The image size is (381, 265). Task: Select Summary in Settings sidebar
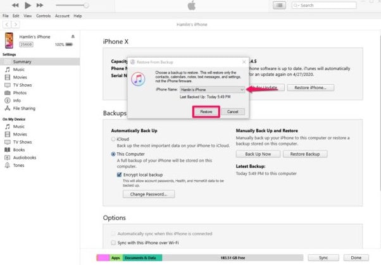40,62
